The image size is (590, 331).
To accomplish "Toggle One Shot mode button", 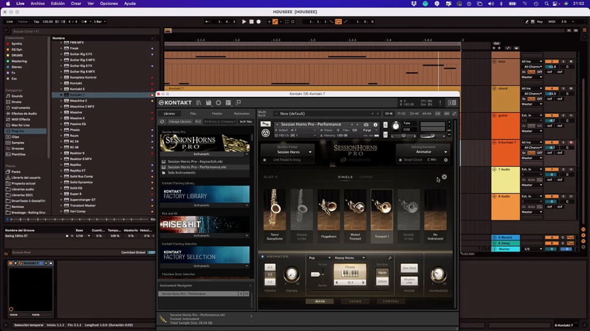I will (409, 268).
